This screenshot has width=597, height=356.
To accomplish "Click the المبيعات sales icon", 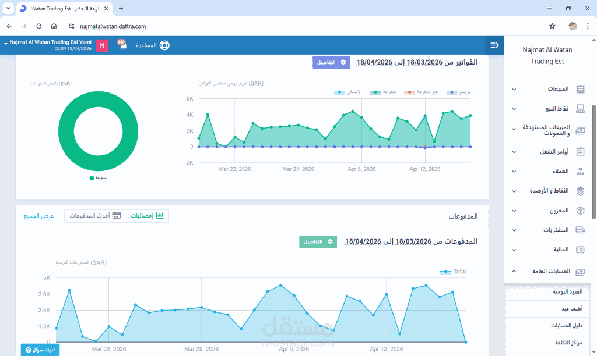I will tap(580, 89).
